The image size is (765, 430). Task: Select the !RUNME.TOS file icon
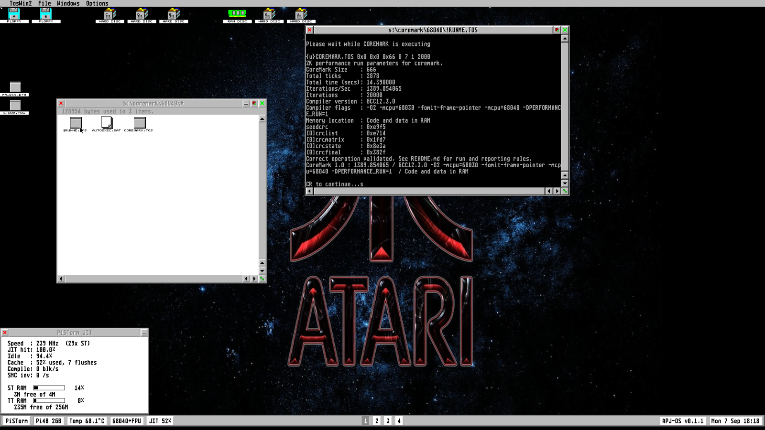pyautogui.click(x=76, y=125)
